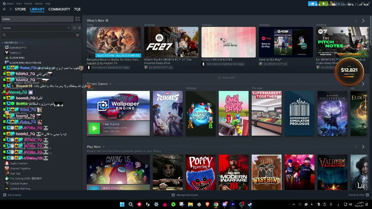Open What's New settings gear
The image size is (372, 209).
(x=107, y=21)
